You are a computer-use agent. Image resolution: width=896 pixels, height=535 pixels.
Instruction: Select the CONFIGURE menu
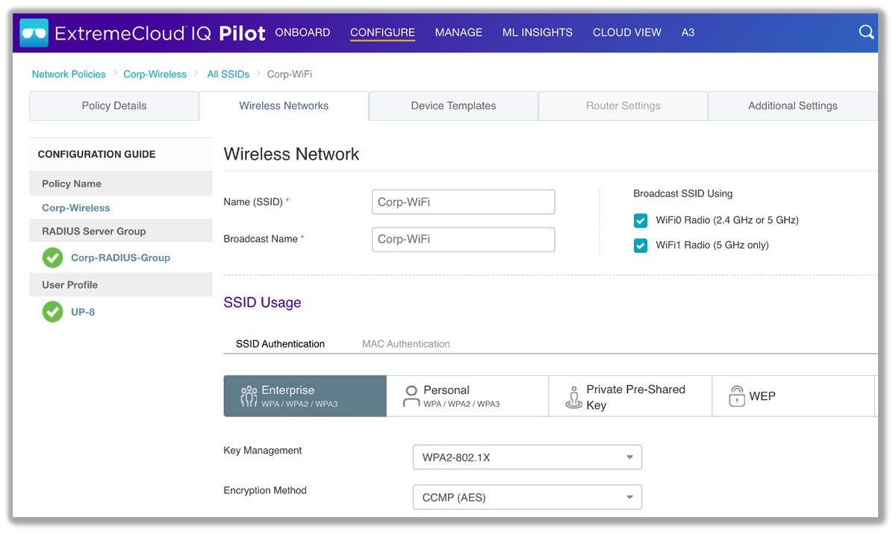382,33
